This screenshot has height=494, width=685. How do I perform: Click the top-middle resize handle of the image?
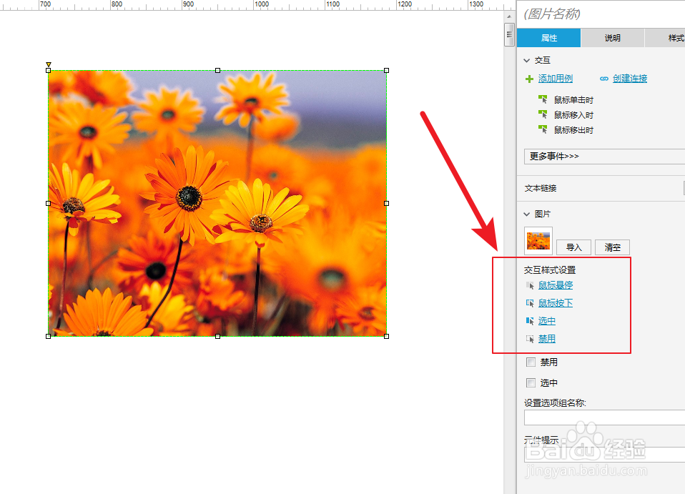[x=217, y=70]
